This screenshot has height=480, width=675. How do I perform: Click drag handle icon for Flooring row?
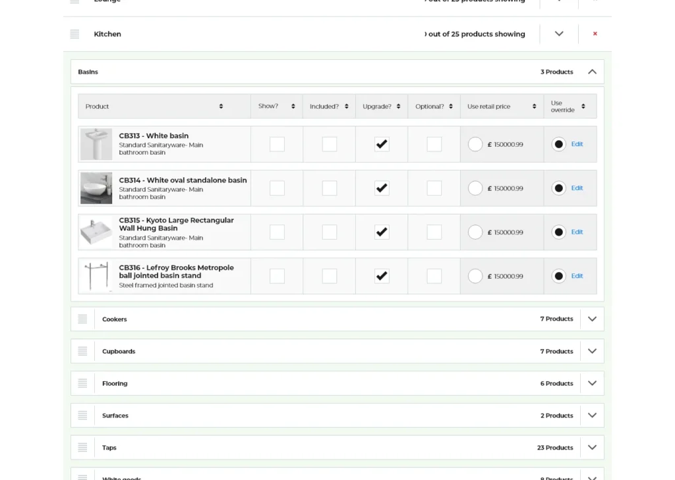point(82,383)
